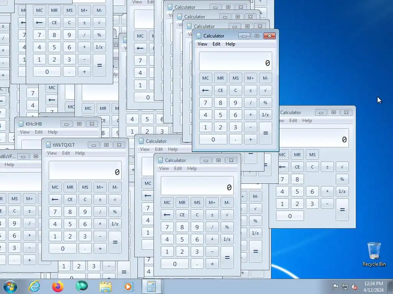
Task: Click square root in rightmost Calculator near Recycle Bin
Action: tap(342, 167)
